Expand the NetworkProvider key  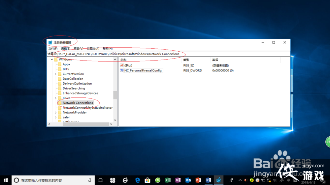(x=56, y=113)
